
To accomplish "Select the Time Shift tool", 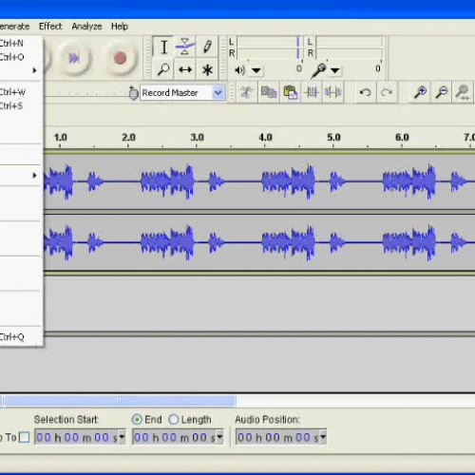I will coord(185,69).
